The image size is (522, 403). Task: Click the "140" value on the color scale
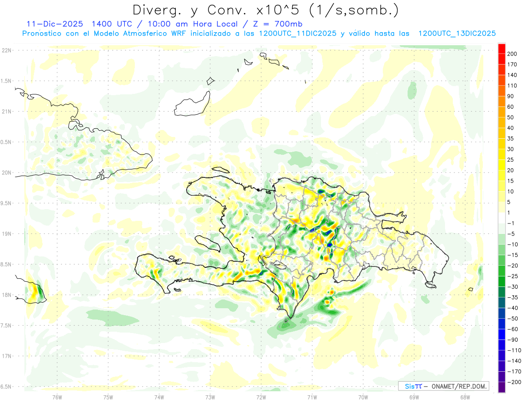tap(512, 75)
